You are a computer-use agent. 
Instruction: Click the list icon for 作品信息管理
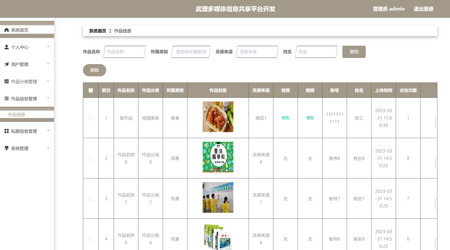click(x=6, y=99)
